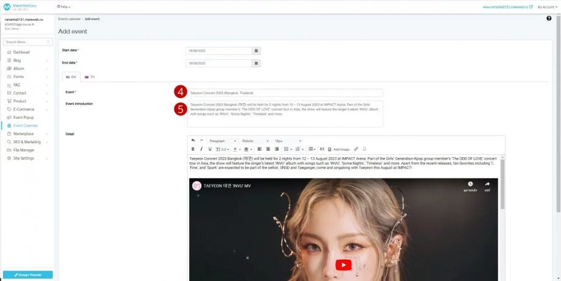
Task: Open the insert table tool
Action: [x=312, y=149]
